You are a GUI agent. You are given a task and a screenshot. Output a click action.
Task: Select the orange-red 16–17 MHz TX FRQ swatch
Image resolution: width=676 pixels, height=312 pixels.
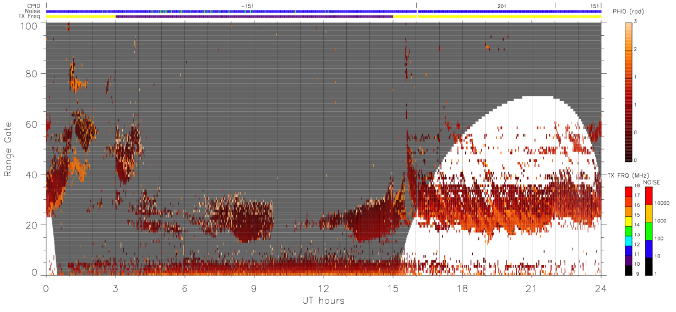point(629,202)
